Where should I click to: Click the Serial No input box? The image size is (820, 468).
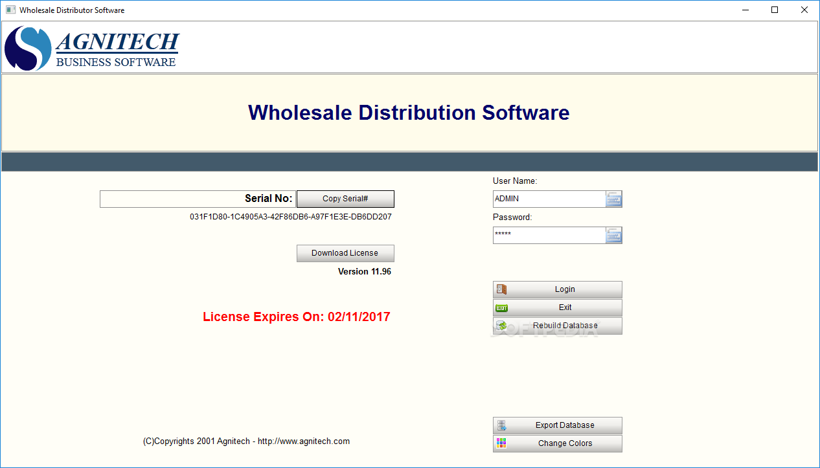pos(198,199)
